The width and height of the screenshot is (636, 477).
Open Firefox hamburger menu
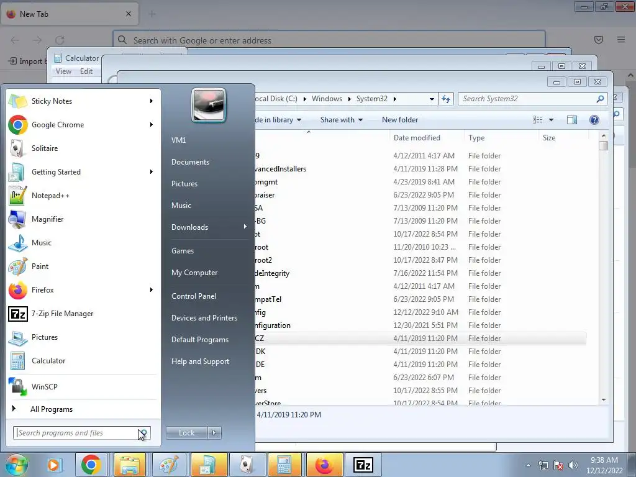point(621,39)
